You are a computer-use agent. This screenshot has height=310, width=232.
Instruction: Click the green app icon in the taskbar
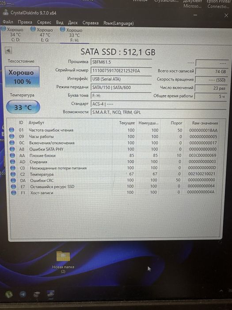(x=9, y=294)
